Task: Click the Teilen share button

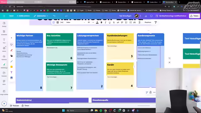Action: point(194,16)
